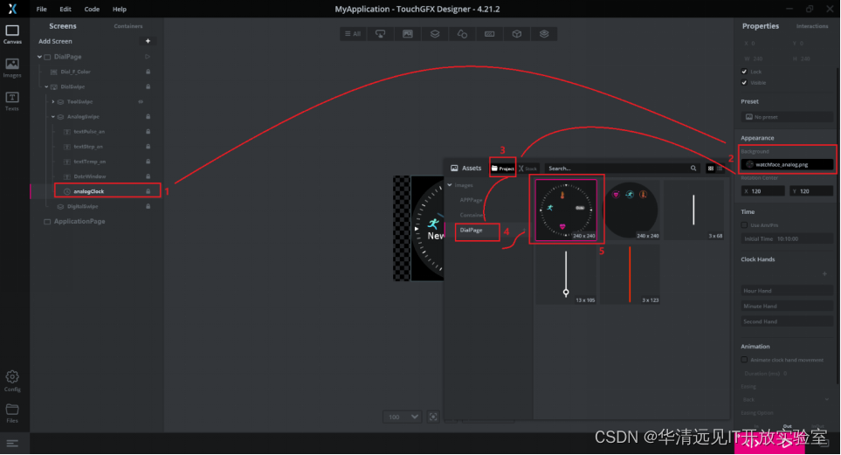Open the No preset dropdown
The height and width of the screenshot is (455, 841).
[787, 116]
